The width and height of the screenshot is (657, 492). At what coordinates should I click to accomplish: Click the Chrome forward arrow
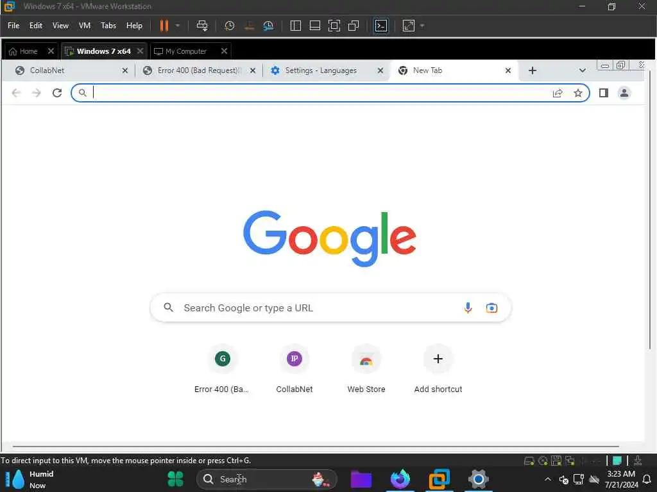tap(37, 93)
